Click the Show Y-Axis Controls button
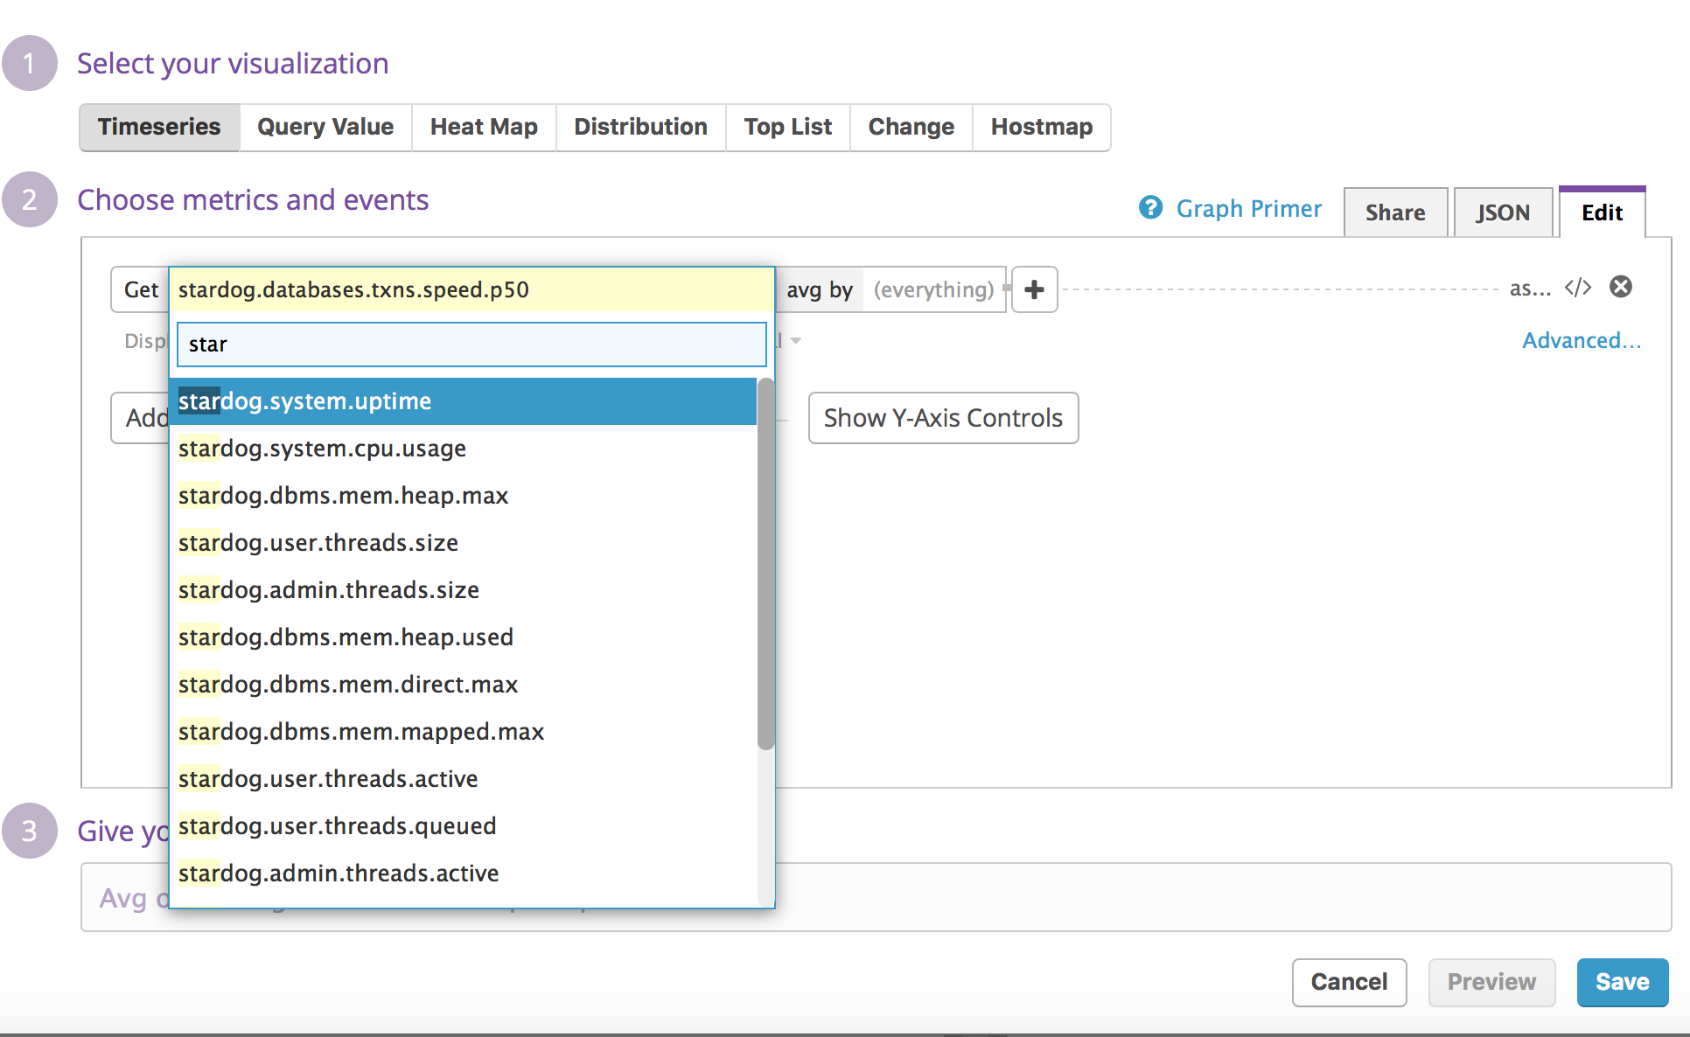The width and height of the screenshot is (1690, 1037). point(943,418)
